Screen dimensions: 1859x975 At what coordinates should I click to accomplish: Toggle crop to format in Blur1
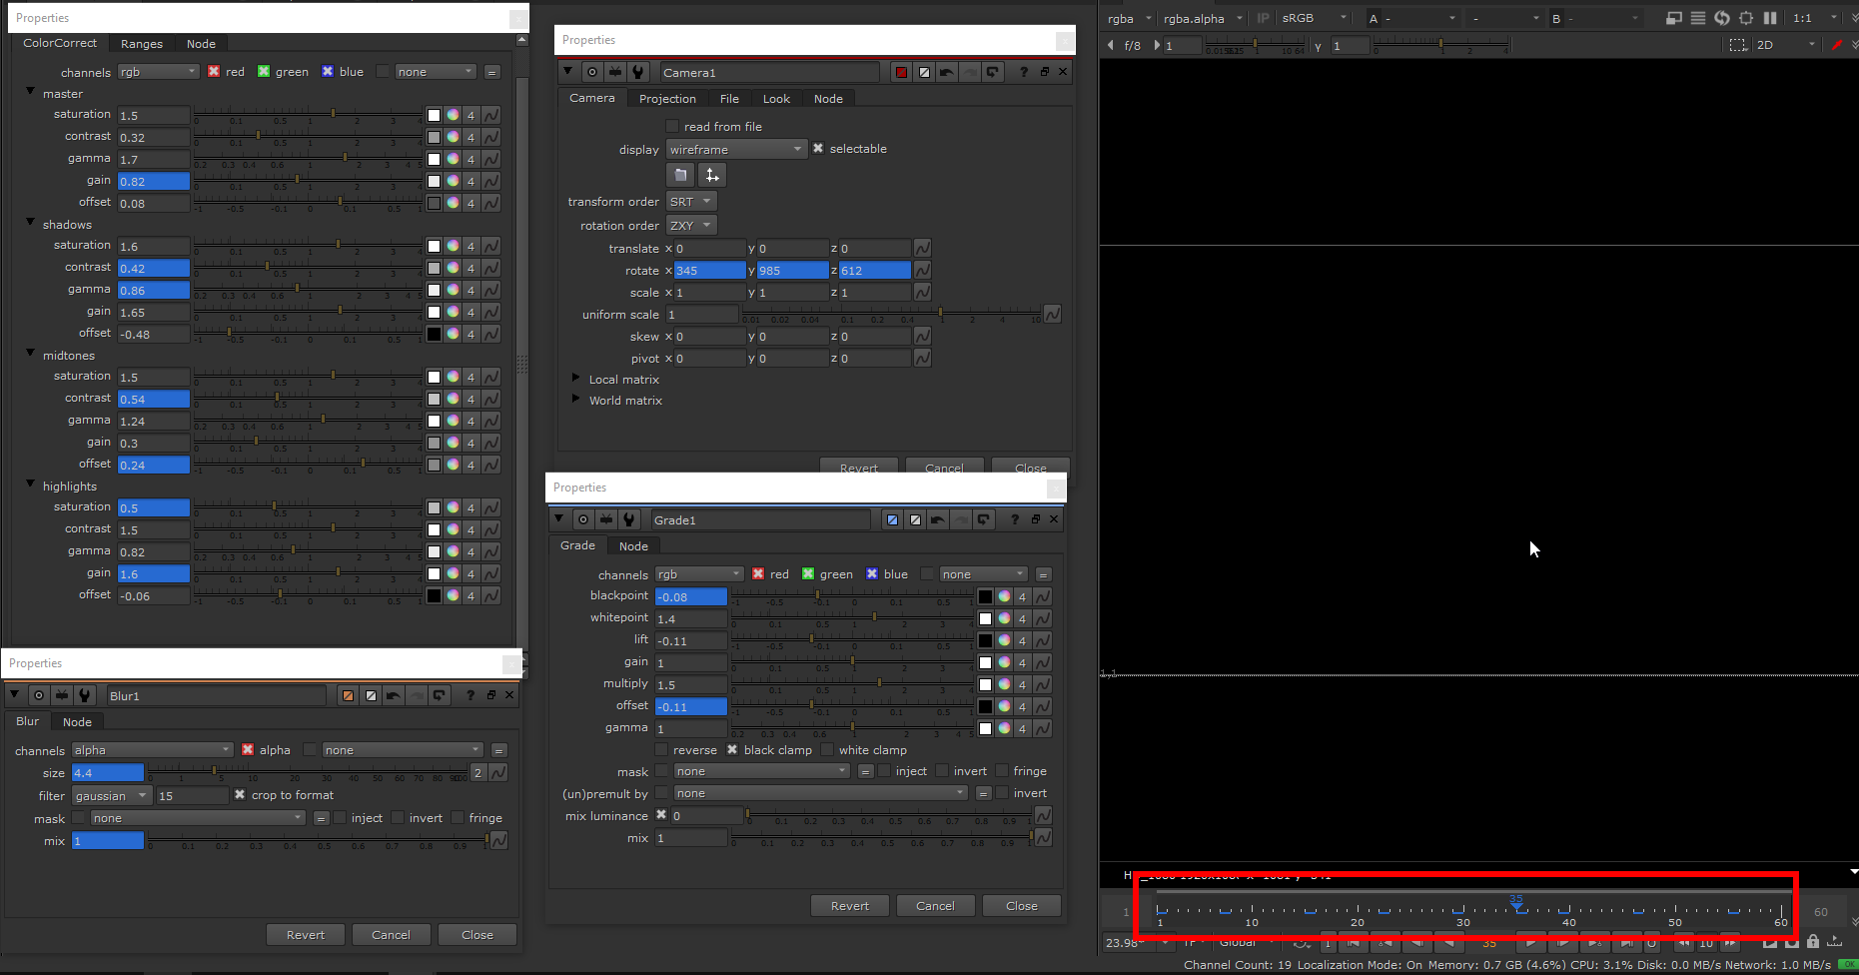tap(240, 795)
